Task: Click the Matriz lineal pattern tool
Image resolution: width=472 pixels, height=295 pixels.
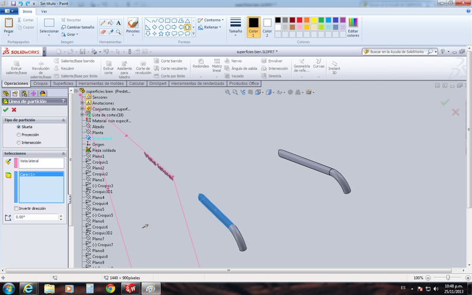Action: (x=217, y=65)
